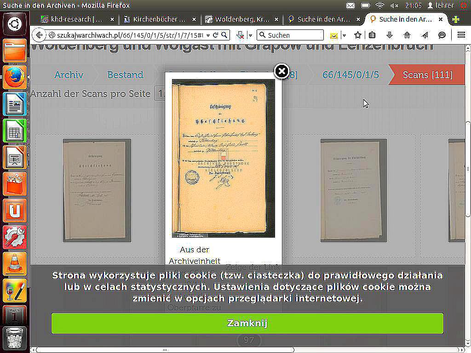Close the scan preview popup
The image size is (471, 353).
[x=281, y=71]
